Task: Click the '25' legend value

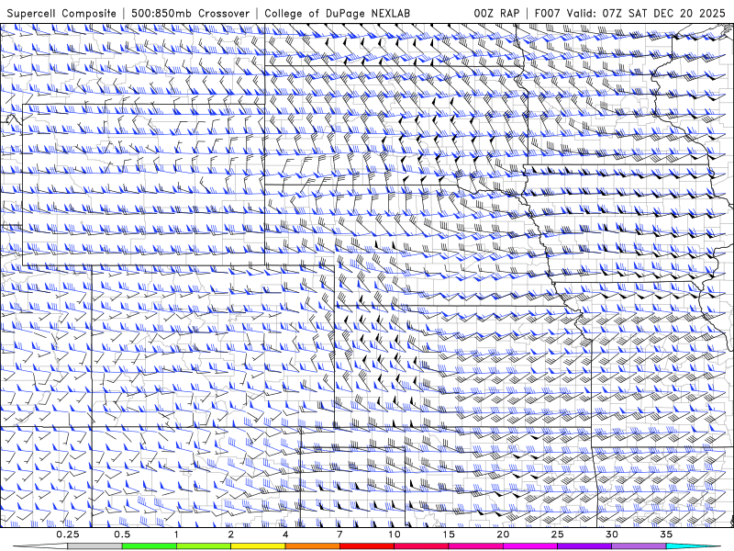Action: [x=557, y=534]
